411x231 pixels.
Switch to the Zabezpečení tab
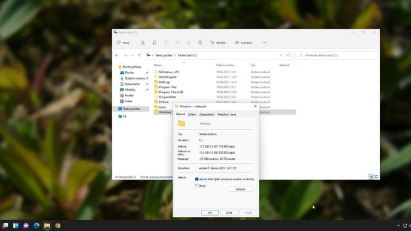(207, 114)
